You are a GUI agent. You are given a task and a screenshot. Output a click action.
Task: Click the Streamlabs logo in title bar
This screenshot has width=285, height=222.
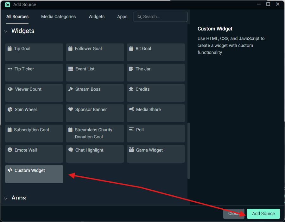coord(7,4)
